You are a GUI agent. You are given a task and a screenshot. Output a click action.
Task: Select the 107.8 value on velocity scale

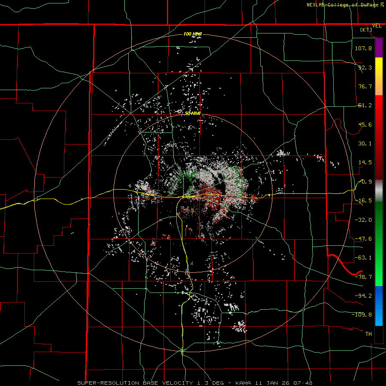[x=363, y=48]
